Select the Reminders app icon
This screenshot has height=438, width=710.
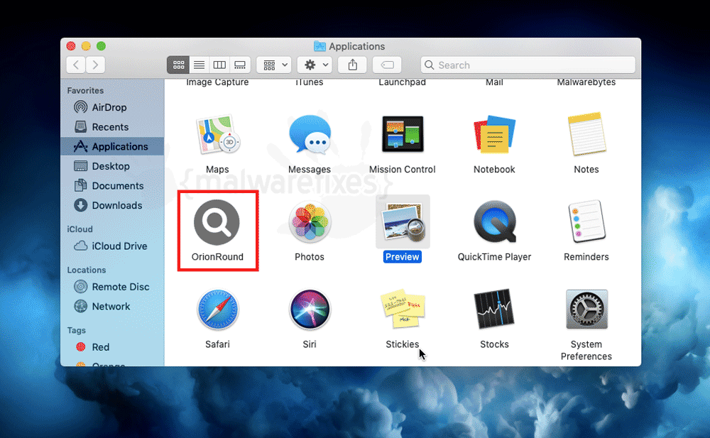(x=586, y=221)
